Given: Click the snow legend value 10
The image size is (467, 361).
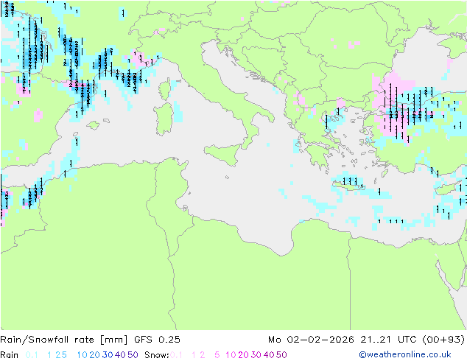Looking at the screenshot, I should click(x=231, y=355).
